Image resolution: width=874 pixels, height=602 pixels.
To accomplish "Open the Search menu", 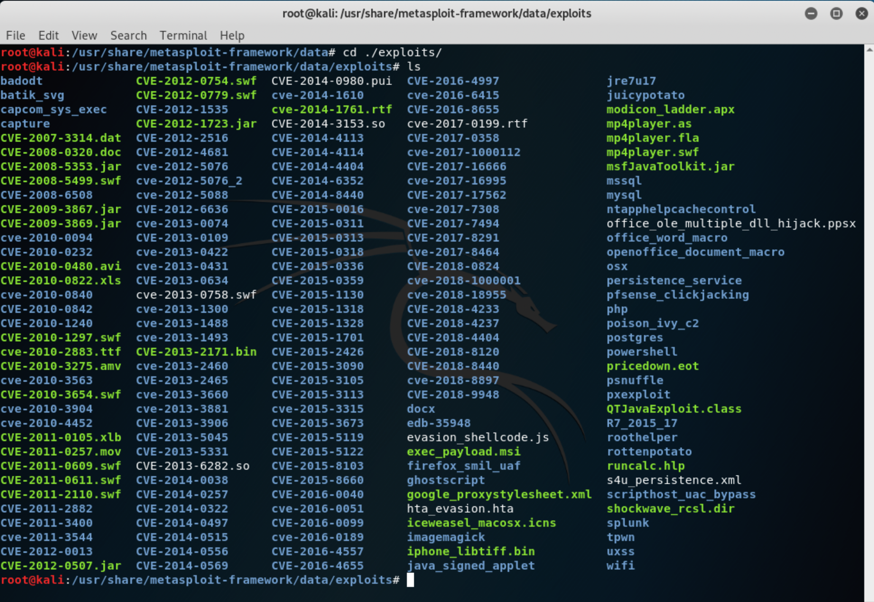I will click(x=128, y=35).
